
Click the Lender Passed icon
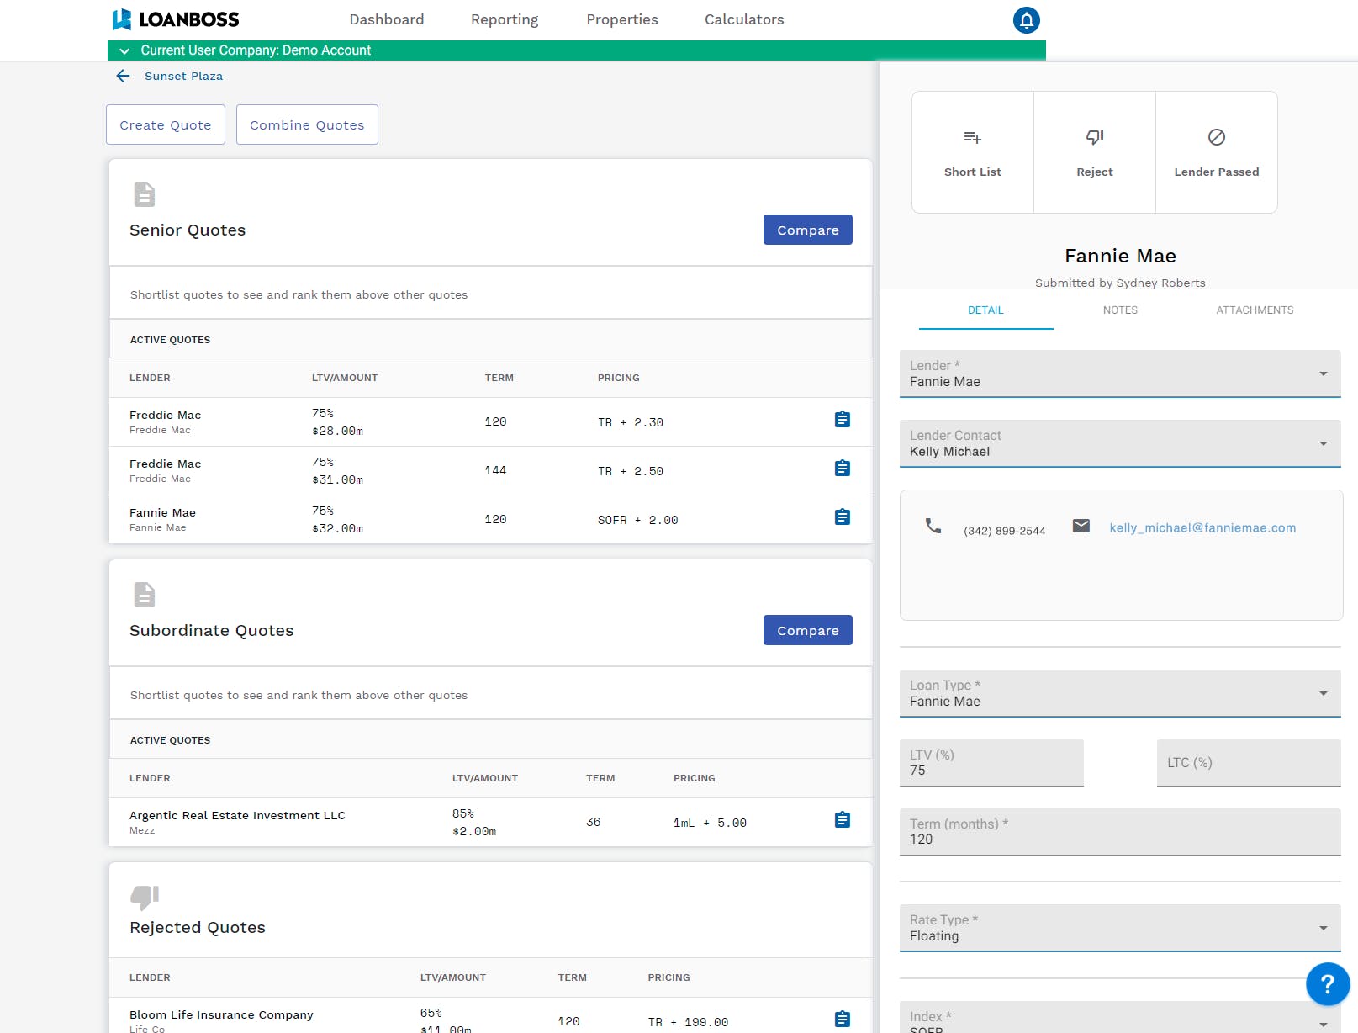pos(1217,137)
